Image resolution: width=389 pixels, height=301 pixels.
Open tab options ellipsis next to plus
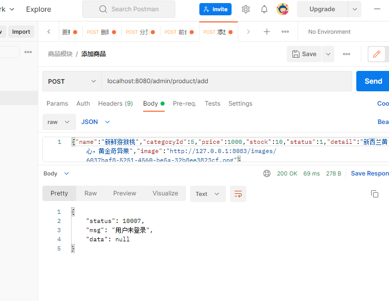[x=285, y=32]
